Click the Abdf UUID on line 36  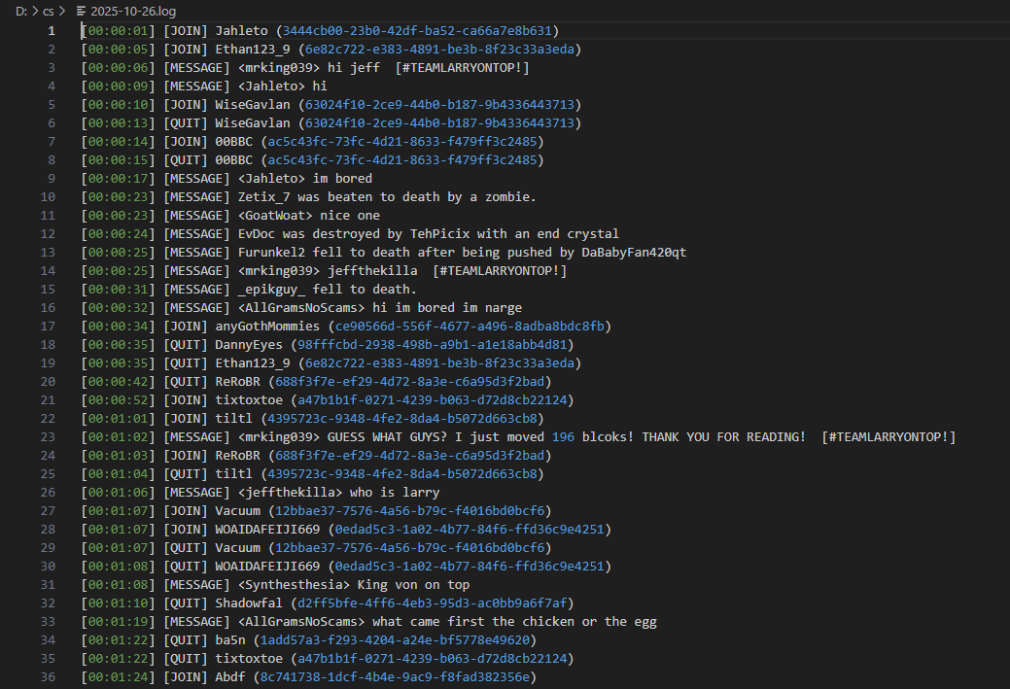[395, 677]
